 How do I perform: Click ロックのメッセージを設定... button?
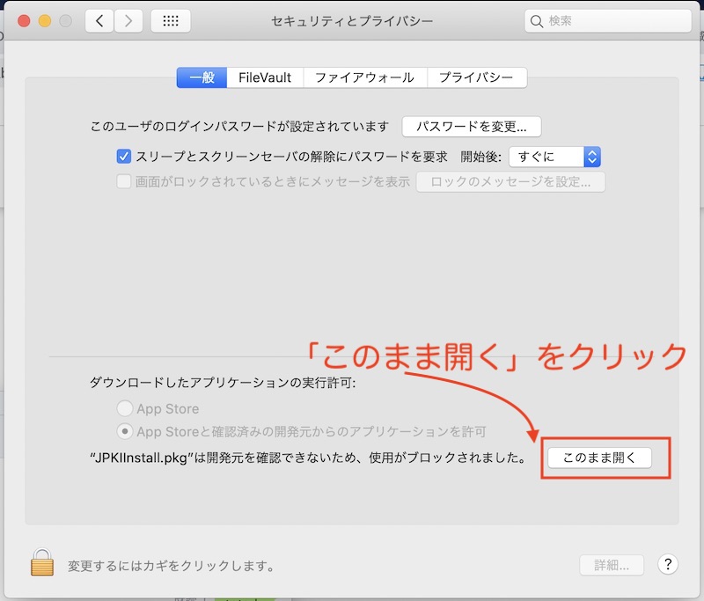coord(510,182)
